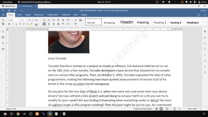Viewport: 208px width, 117px height.
Task: Apply the font color swatch
Action: coord(36,24)
